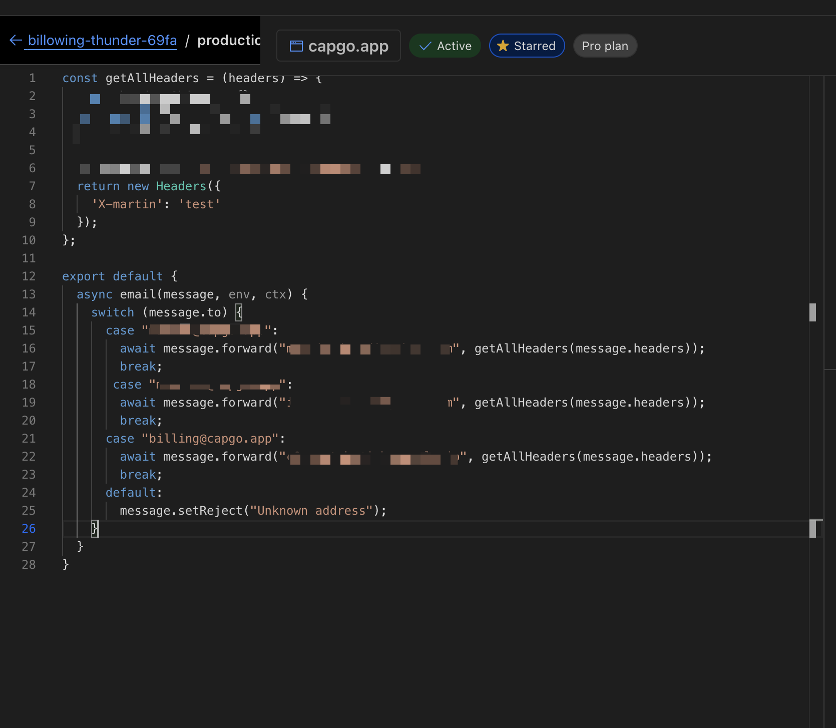Click the Active status badge
This screenshot has width=836, height=728.
(x=445, y=46)
